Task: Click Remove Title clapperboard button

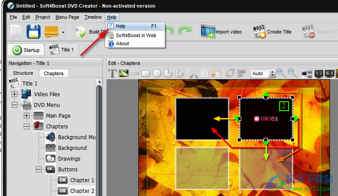Action: pos(320,32)
